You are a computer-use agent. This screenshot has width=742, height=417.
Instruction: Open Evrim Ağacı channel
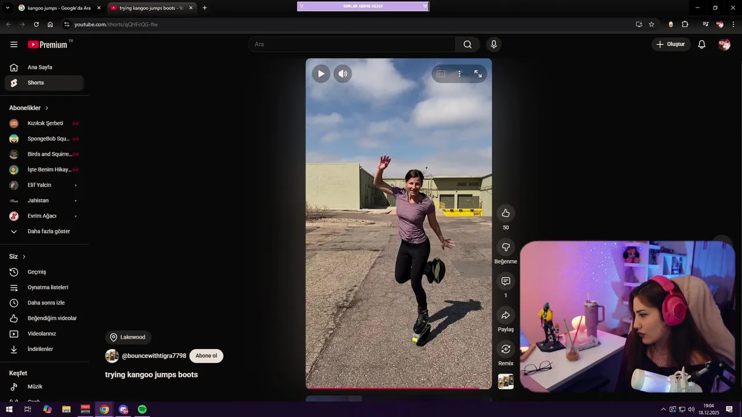point(44,216)
